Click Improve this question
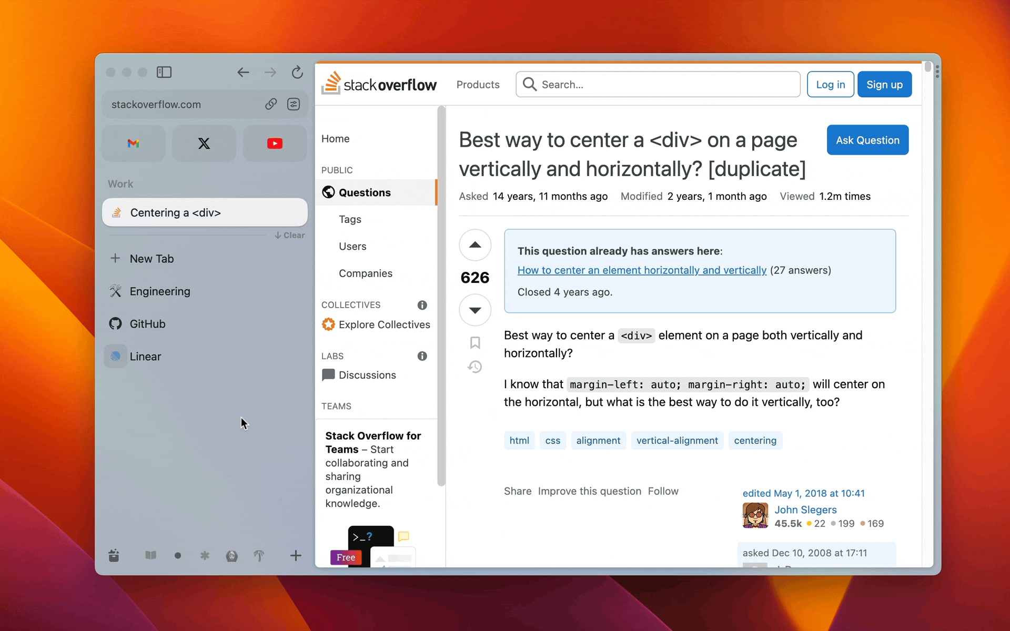Viewport: 1010px width, 631px height. 589,491
